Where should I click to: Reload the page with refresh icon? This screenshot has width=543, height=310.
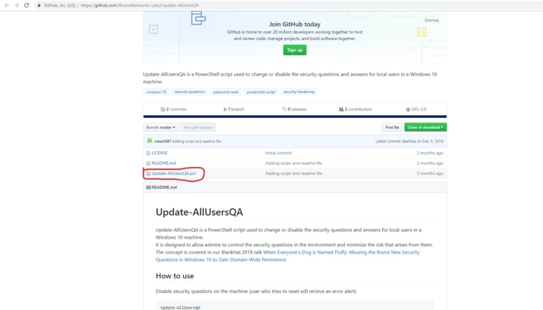point(26,5)
